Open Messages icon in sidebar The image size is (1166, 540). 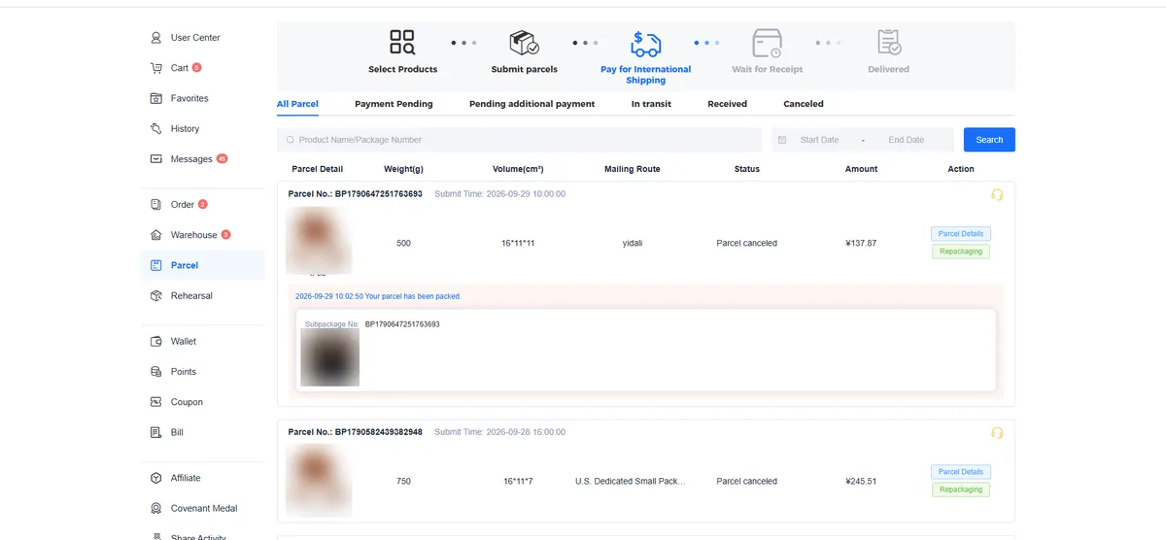point(156,159)
